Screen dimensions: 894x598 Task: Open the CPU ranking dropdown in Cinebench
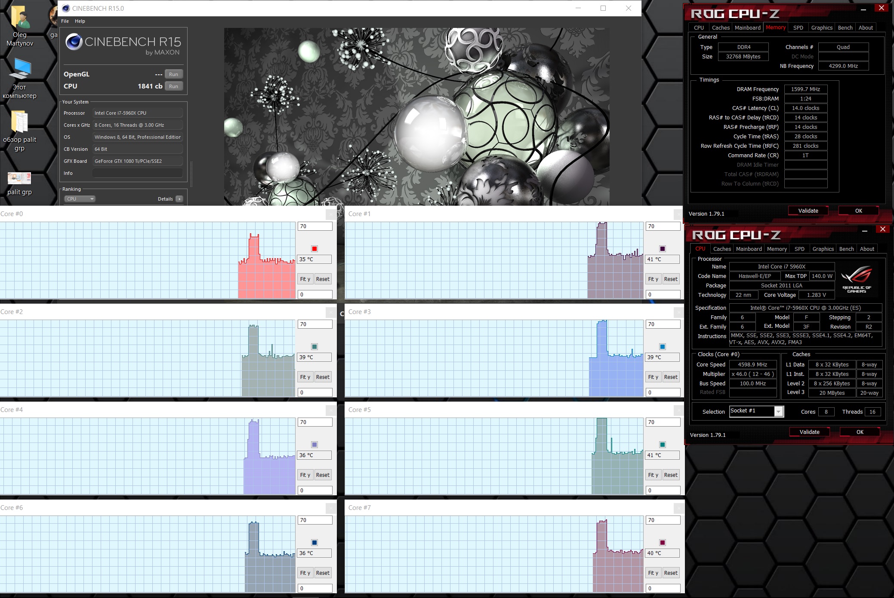pyautogui.click(x=80, y=199)
